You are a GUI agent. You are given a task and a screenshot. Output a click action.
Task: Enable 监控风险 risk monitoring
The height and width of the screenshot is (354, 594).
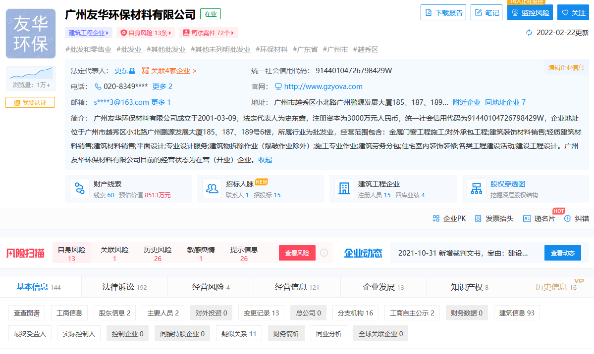point(530,13)
